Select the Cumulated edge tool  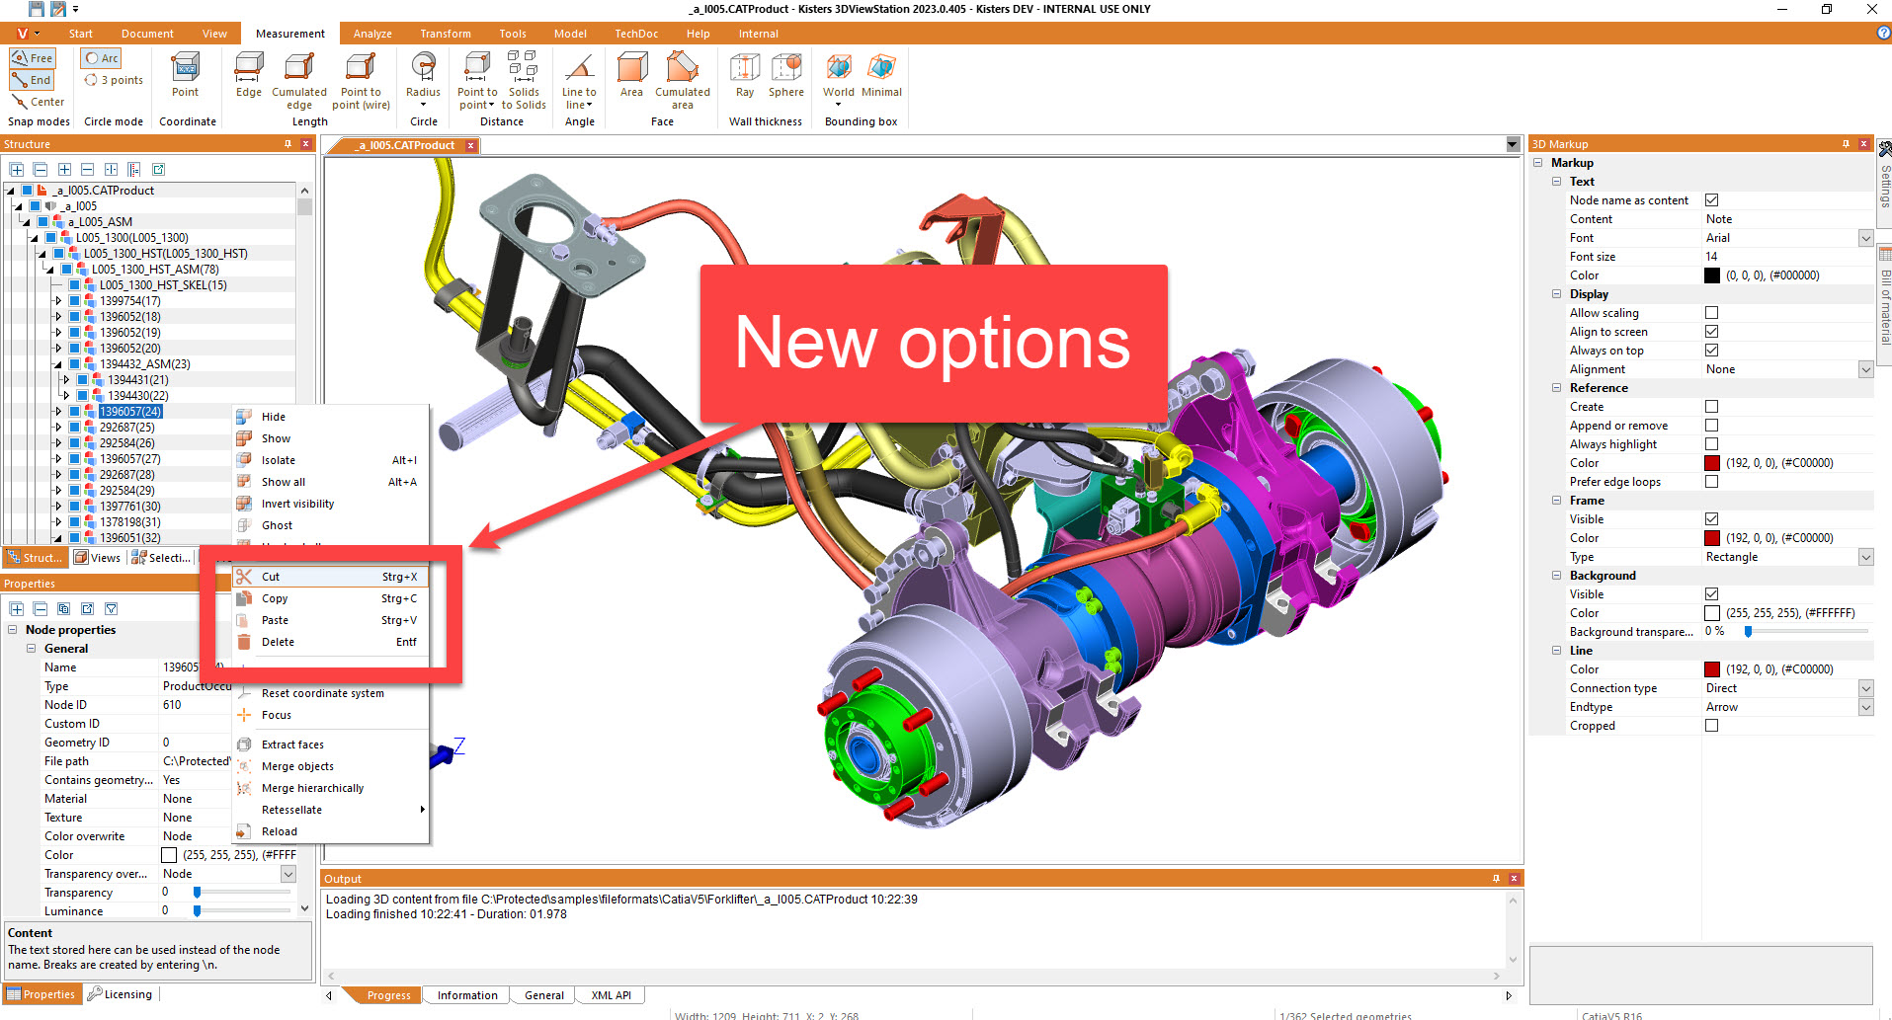pos(299,81)
